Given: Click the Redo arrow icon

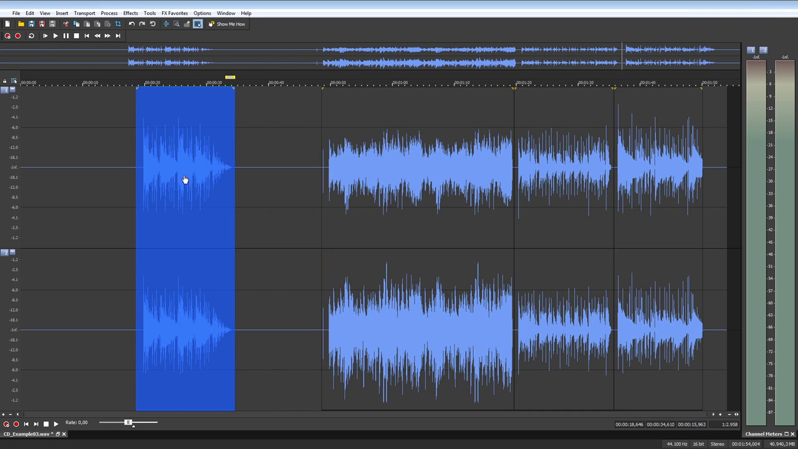Looking at the screenshot, I should pyautogui.click(x=142, y=24).
